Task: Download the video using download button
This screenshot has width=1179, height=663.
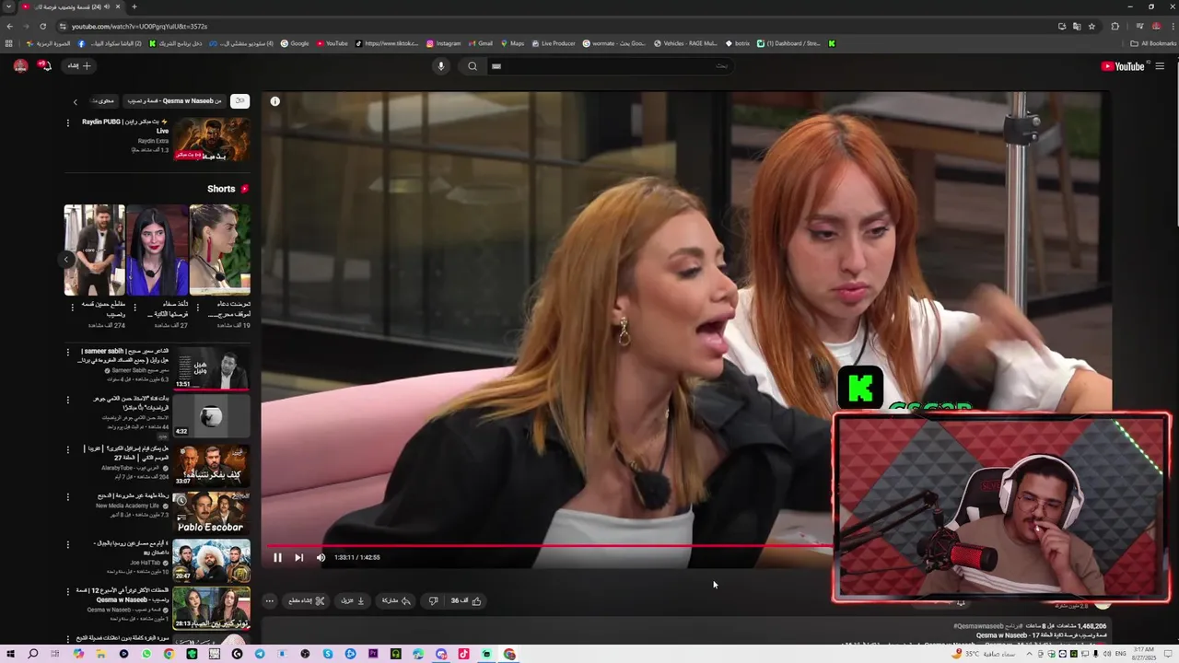Action: (x=354, y=600)
